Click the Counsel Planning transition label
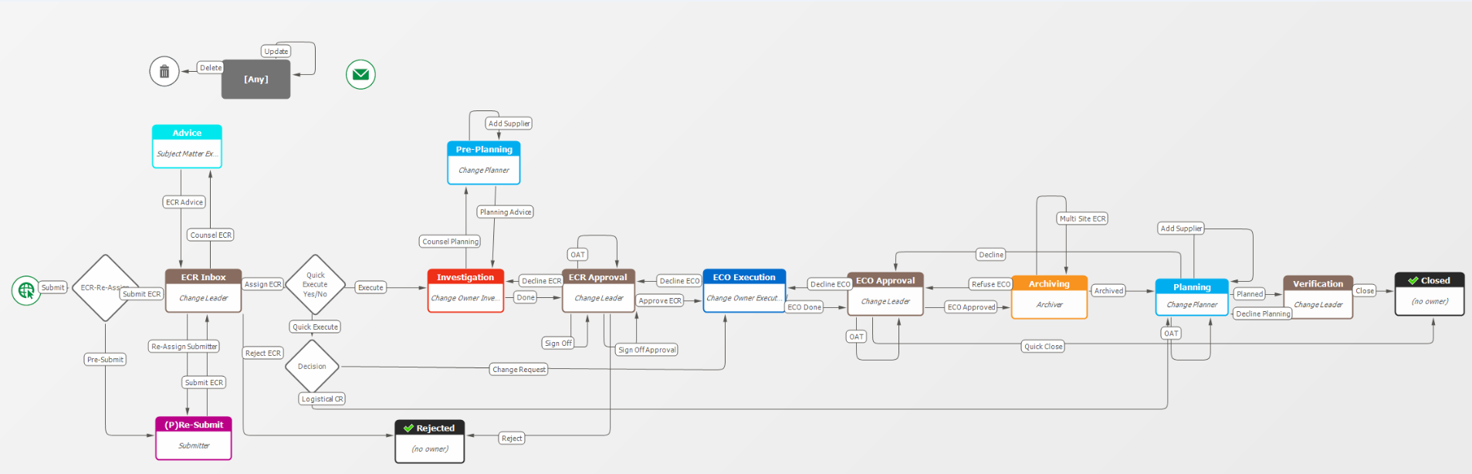Screen dimensions: 1472x474 (450, 242)
